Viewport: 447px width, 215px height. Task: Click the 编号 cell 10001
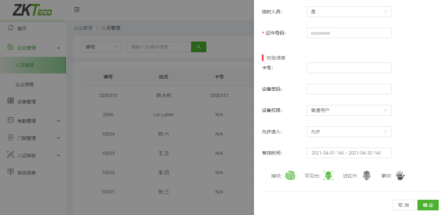pos(108,192)
